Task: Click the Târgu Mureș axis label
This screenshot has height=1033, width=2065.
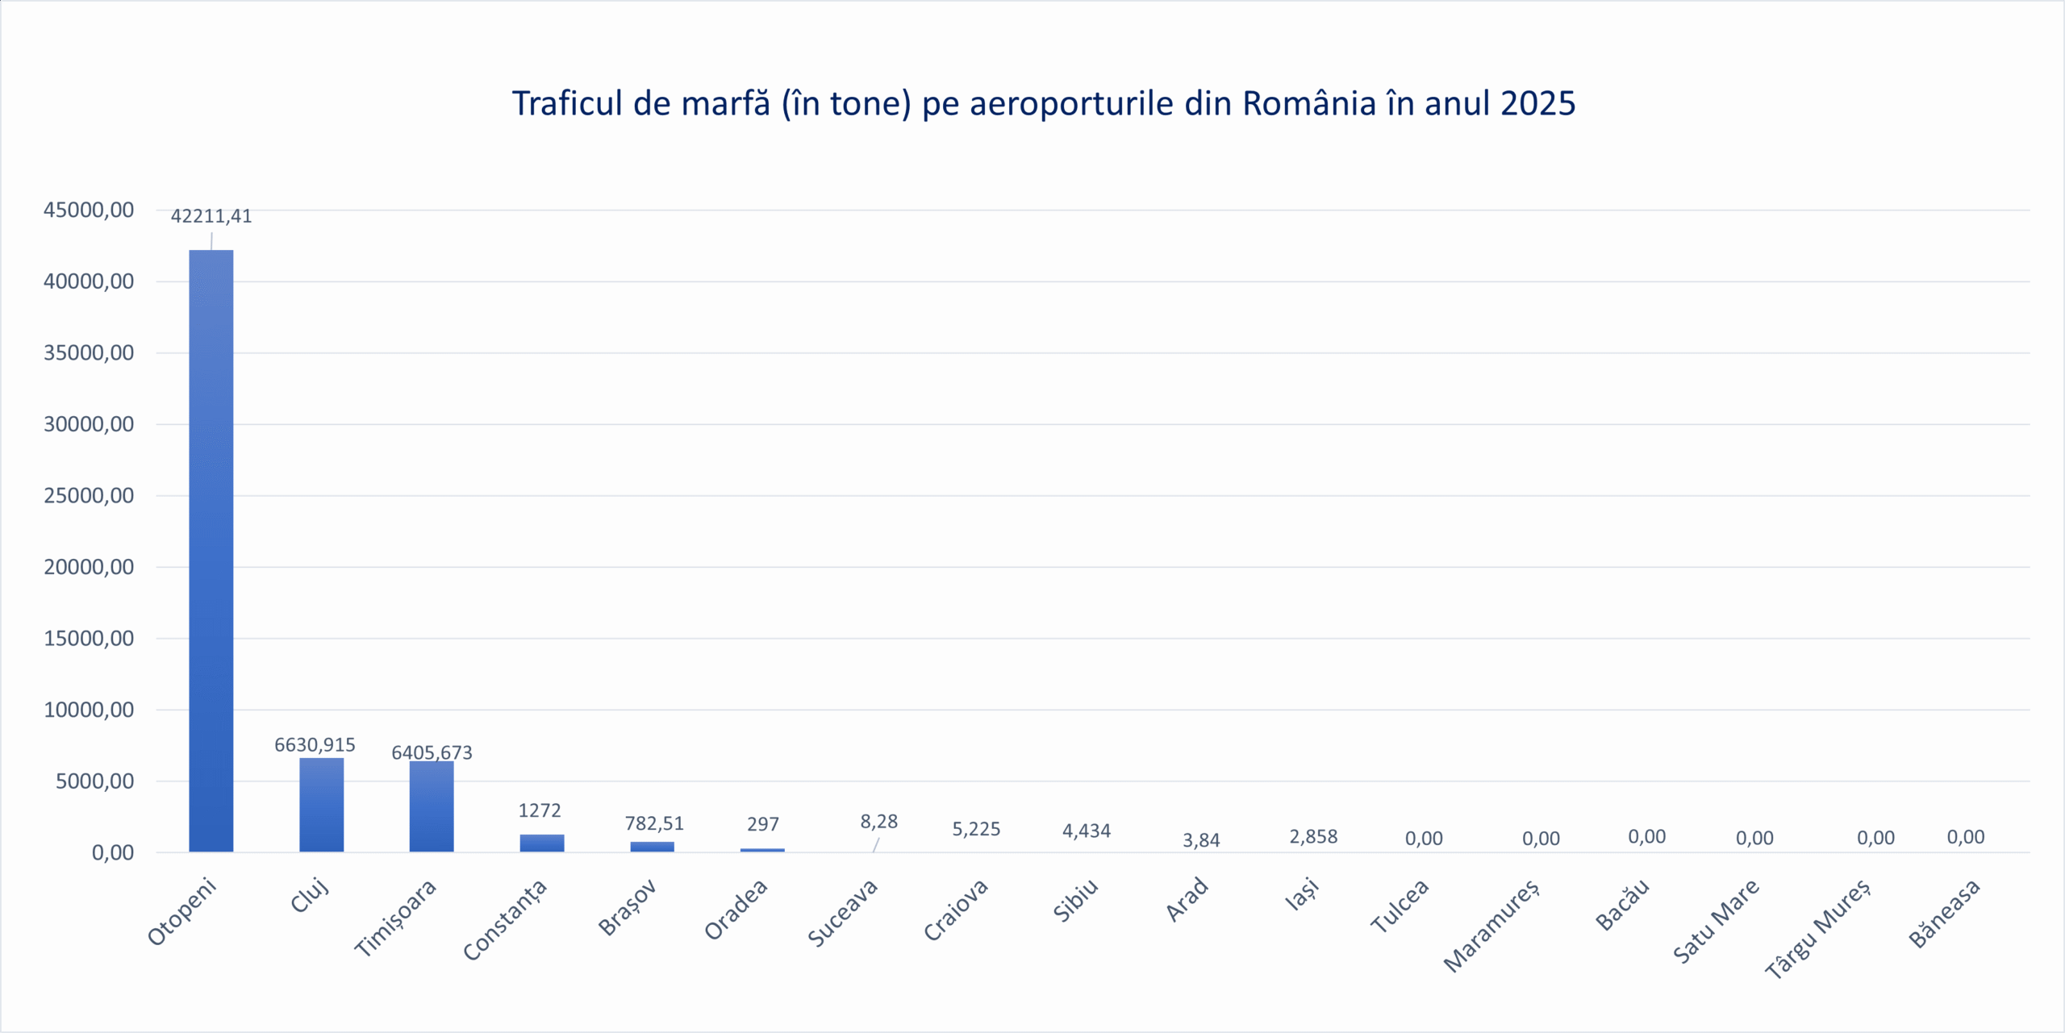Action: click(1817, 929)
